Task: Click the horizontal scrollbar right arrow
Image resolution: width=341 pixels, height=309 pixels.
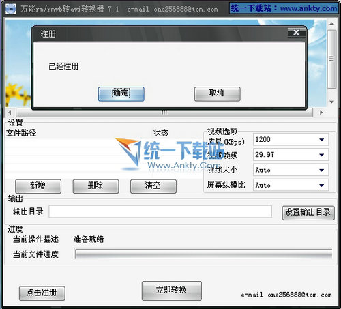Action: pyautogui.click(x=321, y=113)
